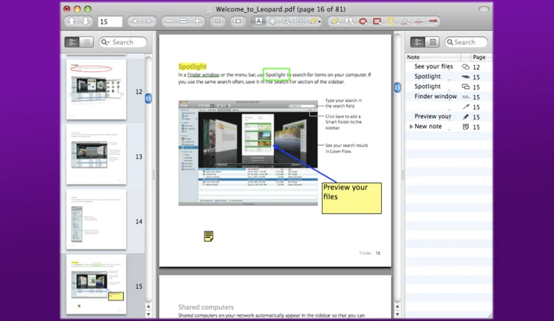Select the hand scroll tool
Screen dimensions: 554x321
(272, 22)
